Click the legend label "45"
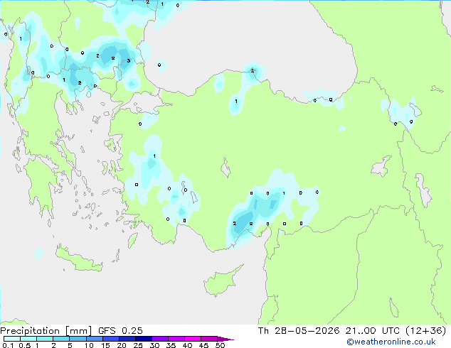 [203, 345]
